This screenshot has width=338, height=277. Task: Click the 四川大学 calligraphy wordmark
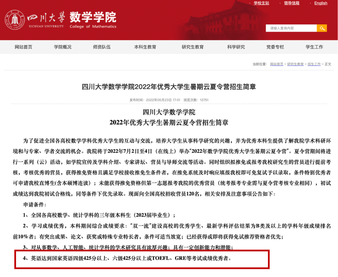click(x=46, y=18)
